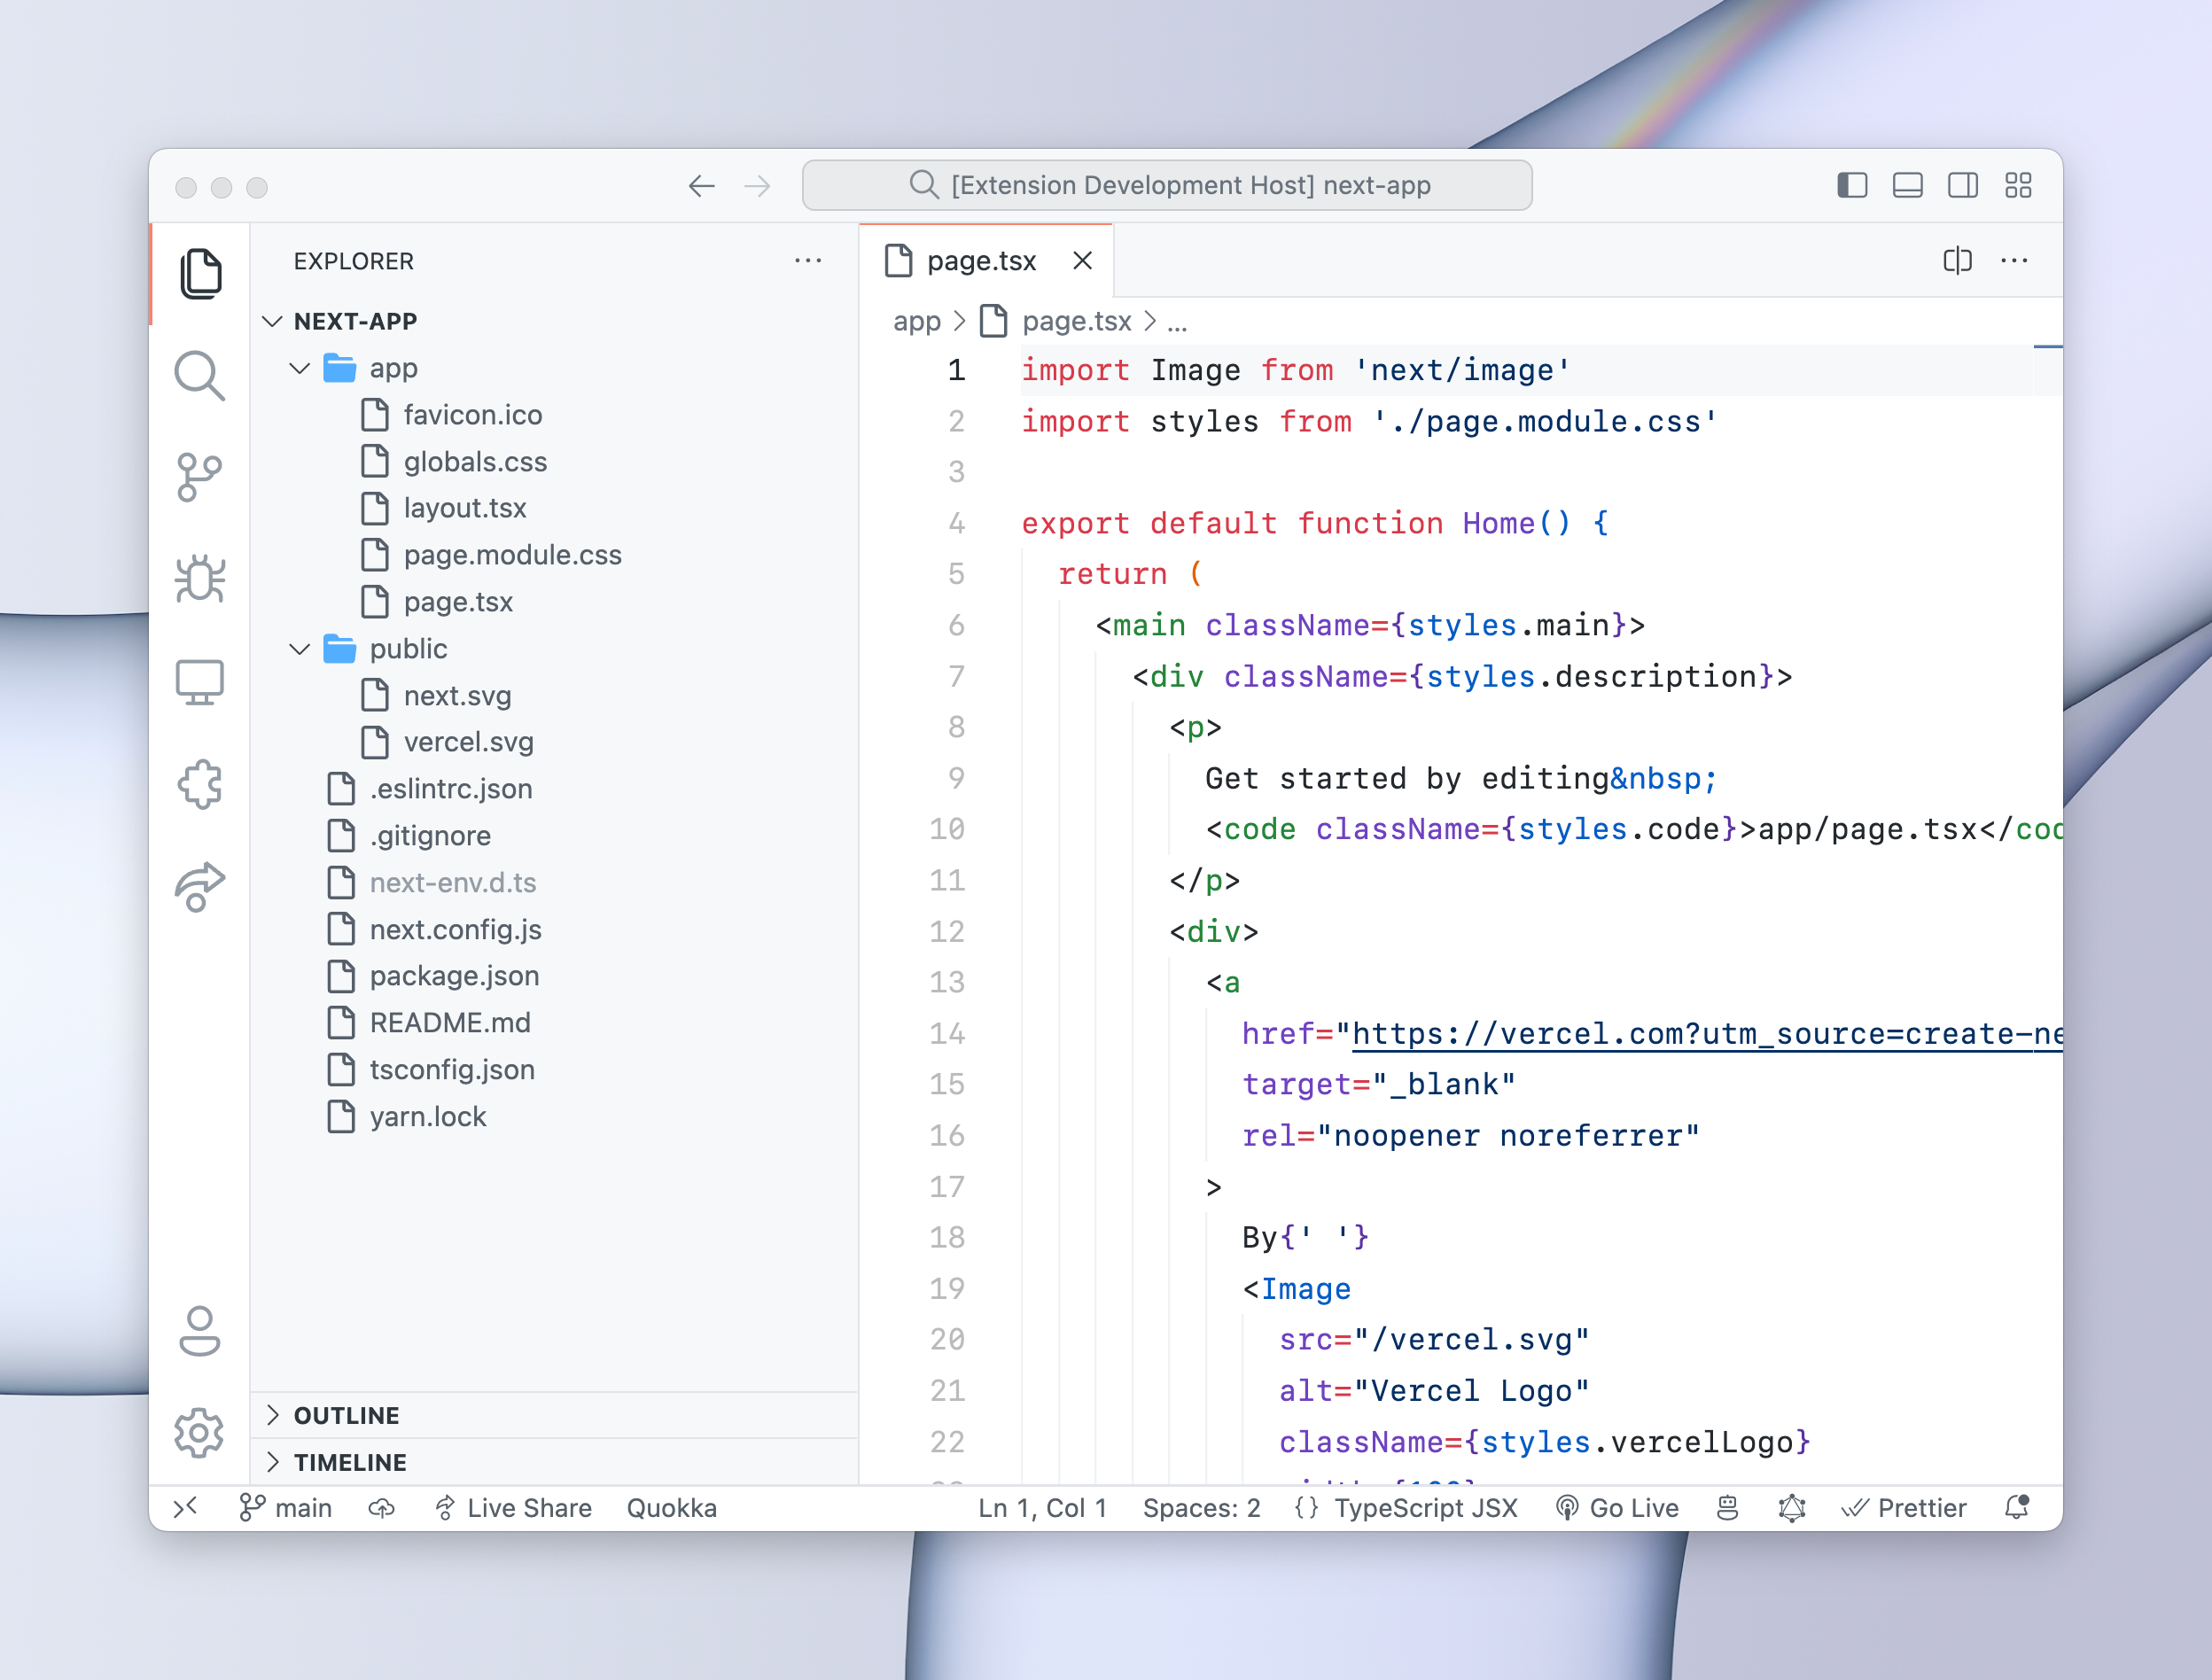Open the Extensions view
This screenshot has width=2212, height=1680.
coord(199,784)
